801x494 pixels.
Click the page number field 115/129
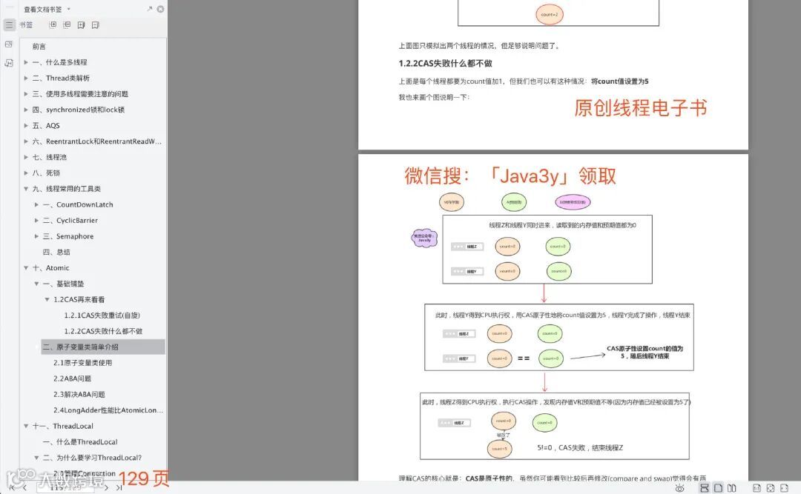tap(67, 488)
